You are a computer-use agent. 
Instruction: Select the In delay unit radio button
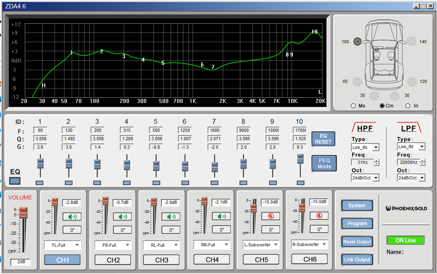[408, 106]
